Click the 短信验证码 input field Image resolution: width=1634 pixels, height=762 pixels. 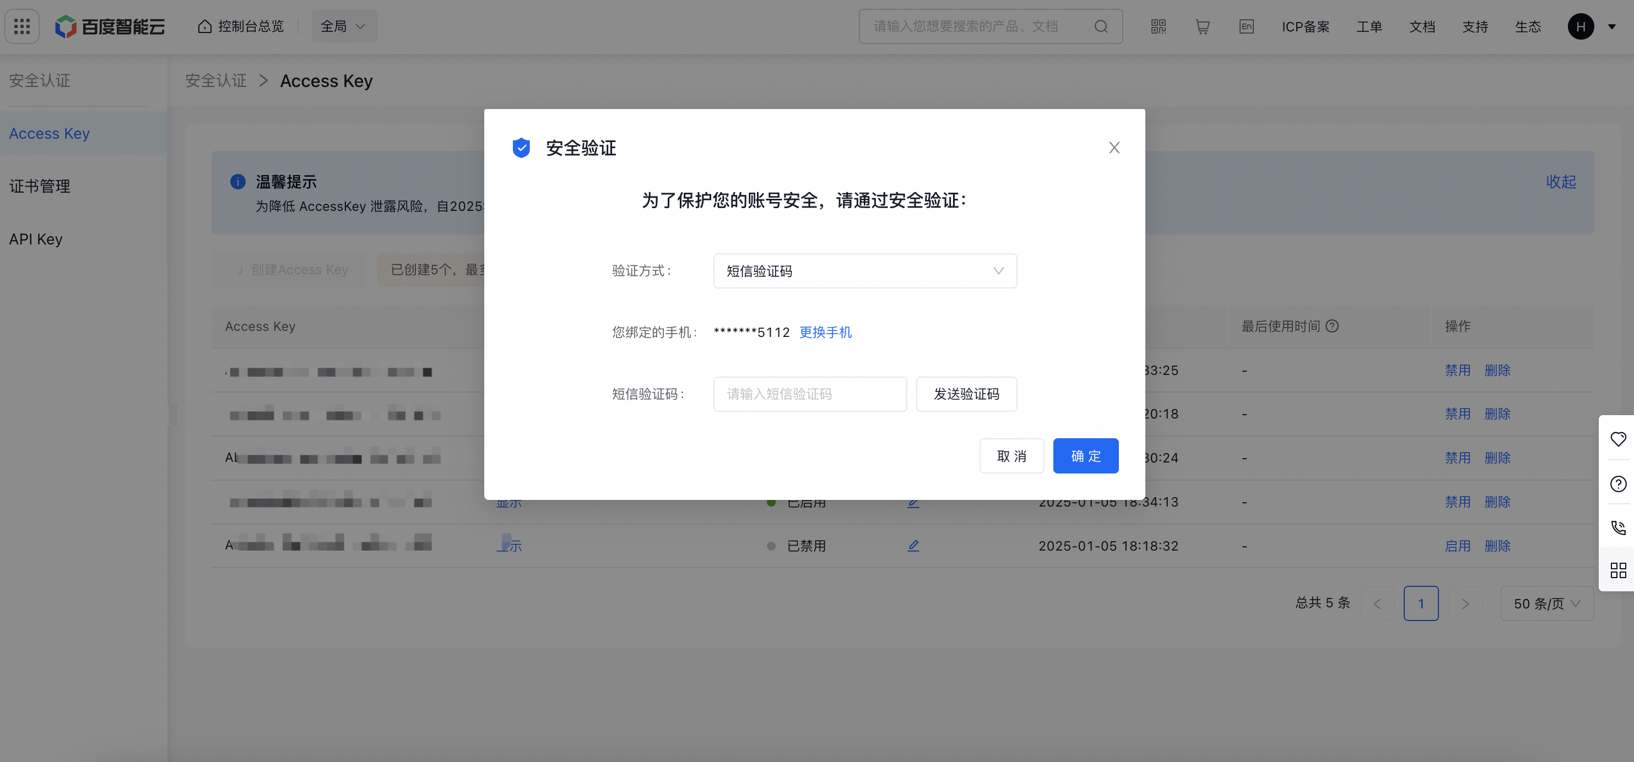point(810,394)
